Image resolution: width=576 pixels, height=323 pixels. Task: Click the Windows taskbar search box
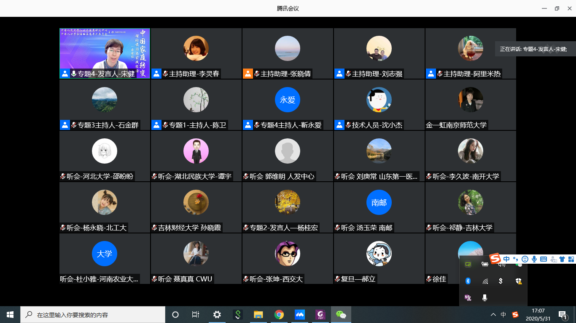tap(93, 315)
